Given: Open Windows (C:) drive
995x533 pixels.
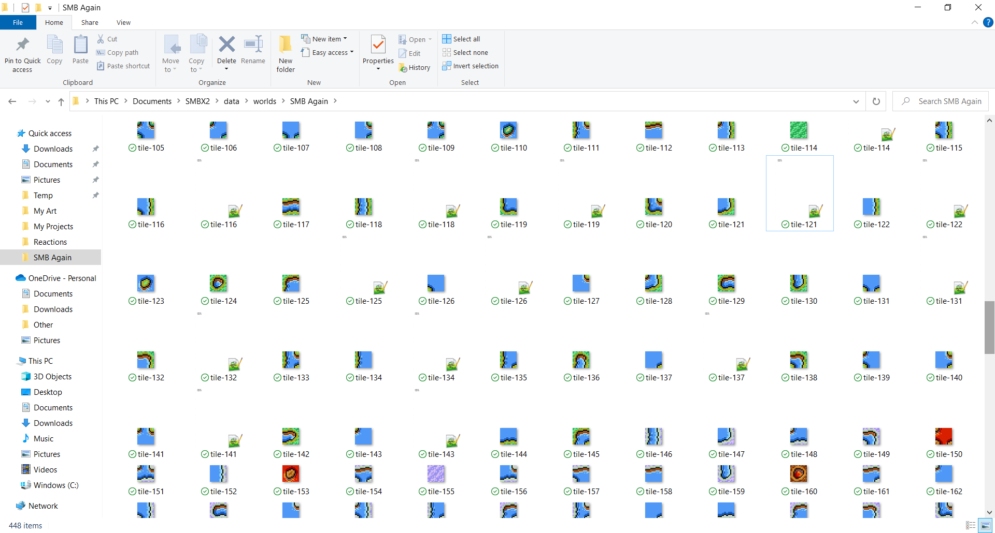Looking at the screenshot, I should (x=56, y=485).
